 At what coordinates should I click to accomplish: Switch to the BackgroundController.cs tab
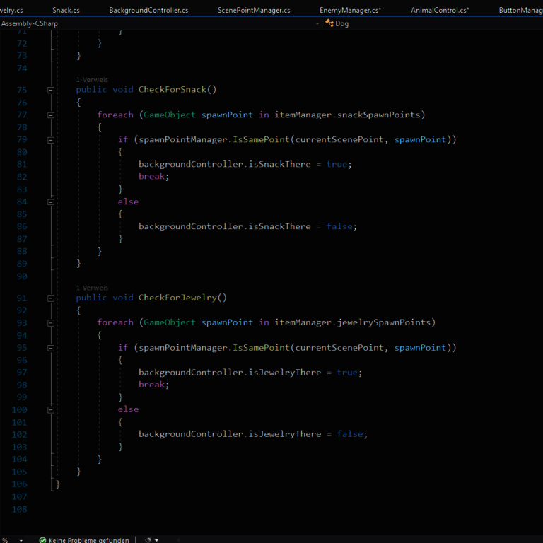pos(148,11)
